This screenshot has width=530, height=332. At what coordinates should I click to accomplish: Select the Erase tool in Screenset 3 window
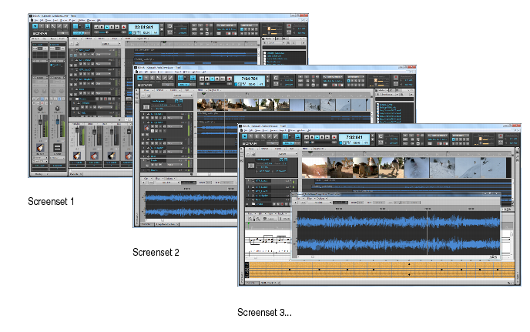276,136
